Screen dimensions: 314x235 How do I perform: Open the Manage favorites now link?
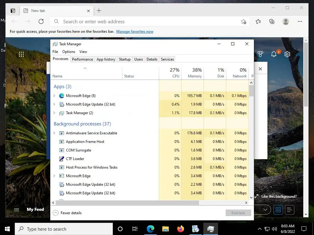[x=135, y=32]
